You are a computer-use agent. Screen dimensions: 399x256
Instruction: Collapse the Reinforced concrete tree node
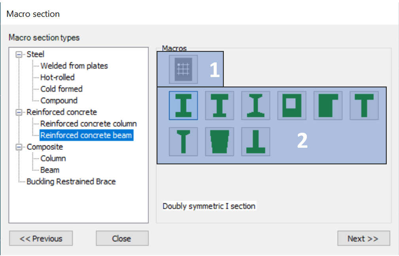point(19,112)
